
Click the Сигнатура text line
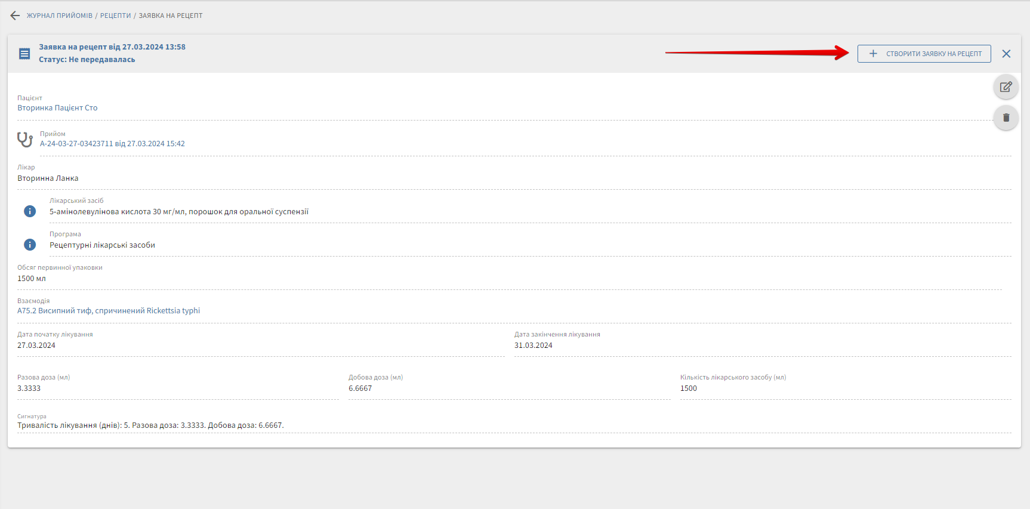(x=150, y=425)
